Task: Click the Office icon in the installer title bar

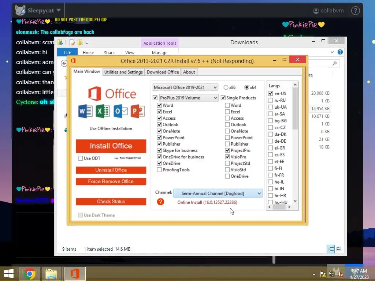Action: [x=73, y=61]
